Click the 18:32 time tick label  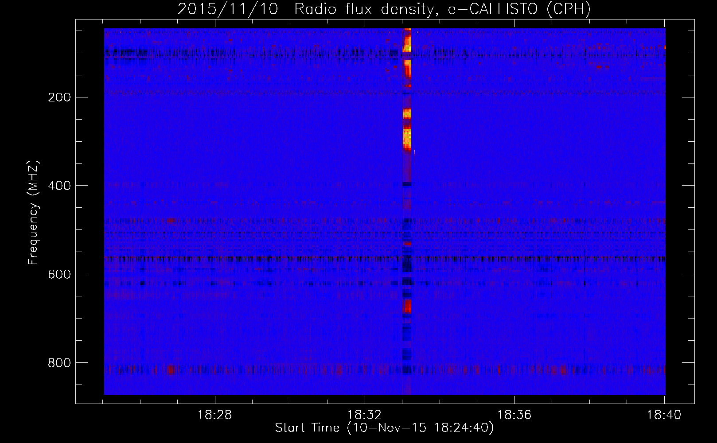point(365,415)
